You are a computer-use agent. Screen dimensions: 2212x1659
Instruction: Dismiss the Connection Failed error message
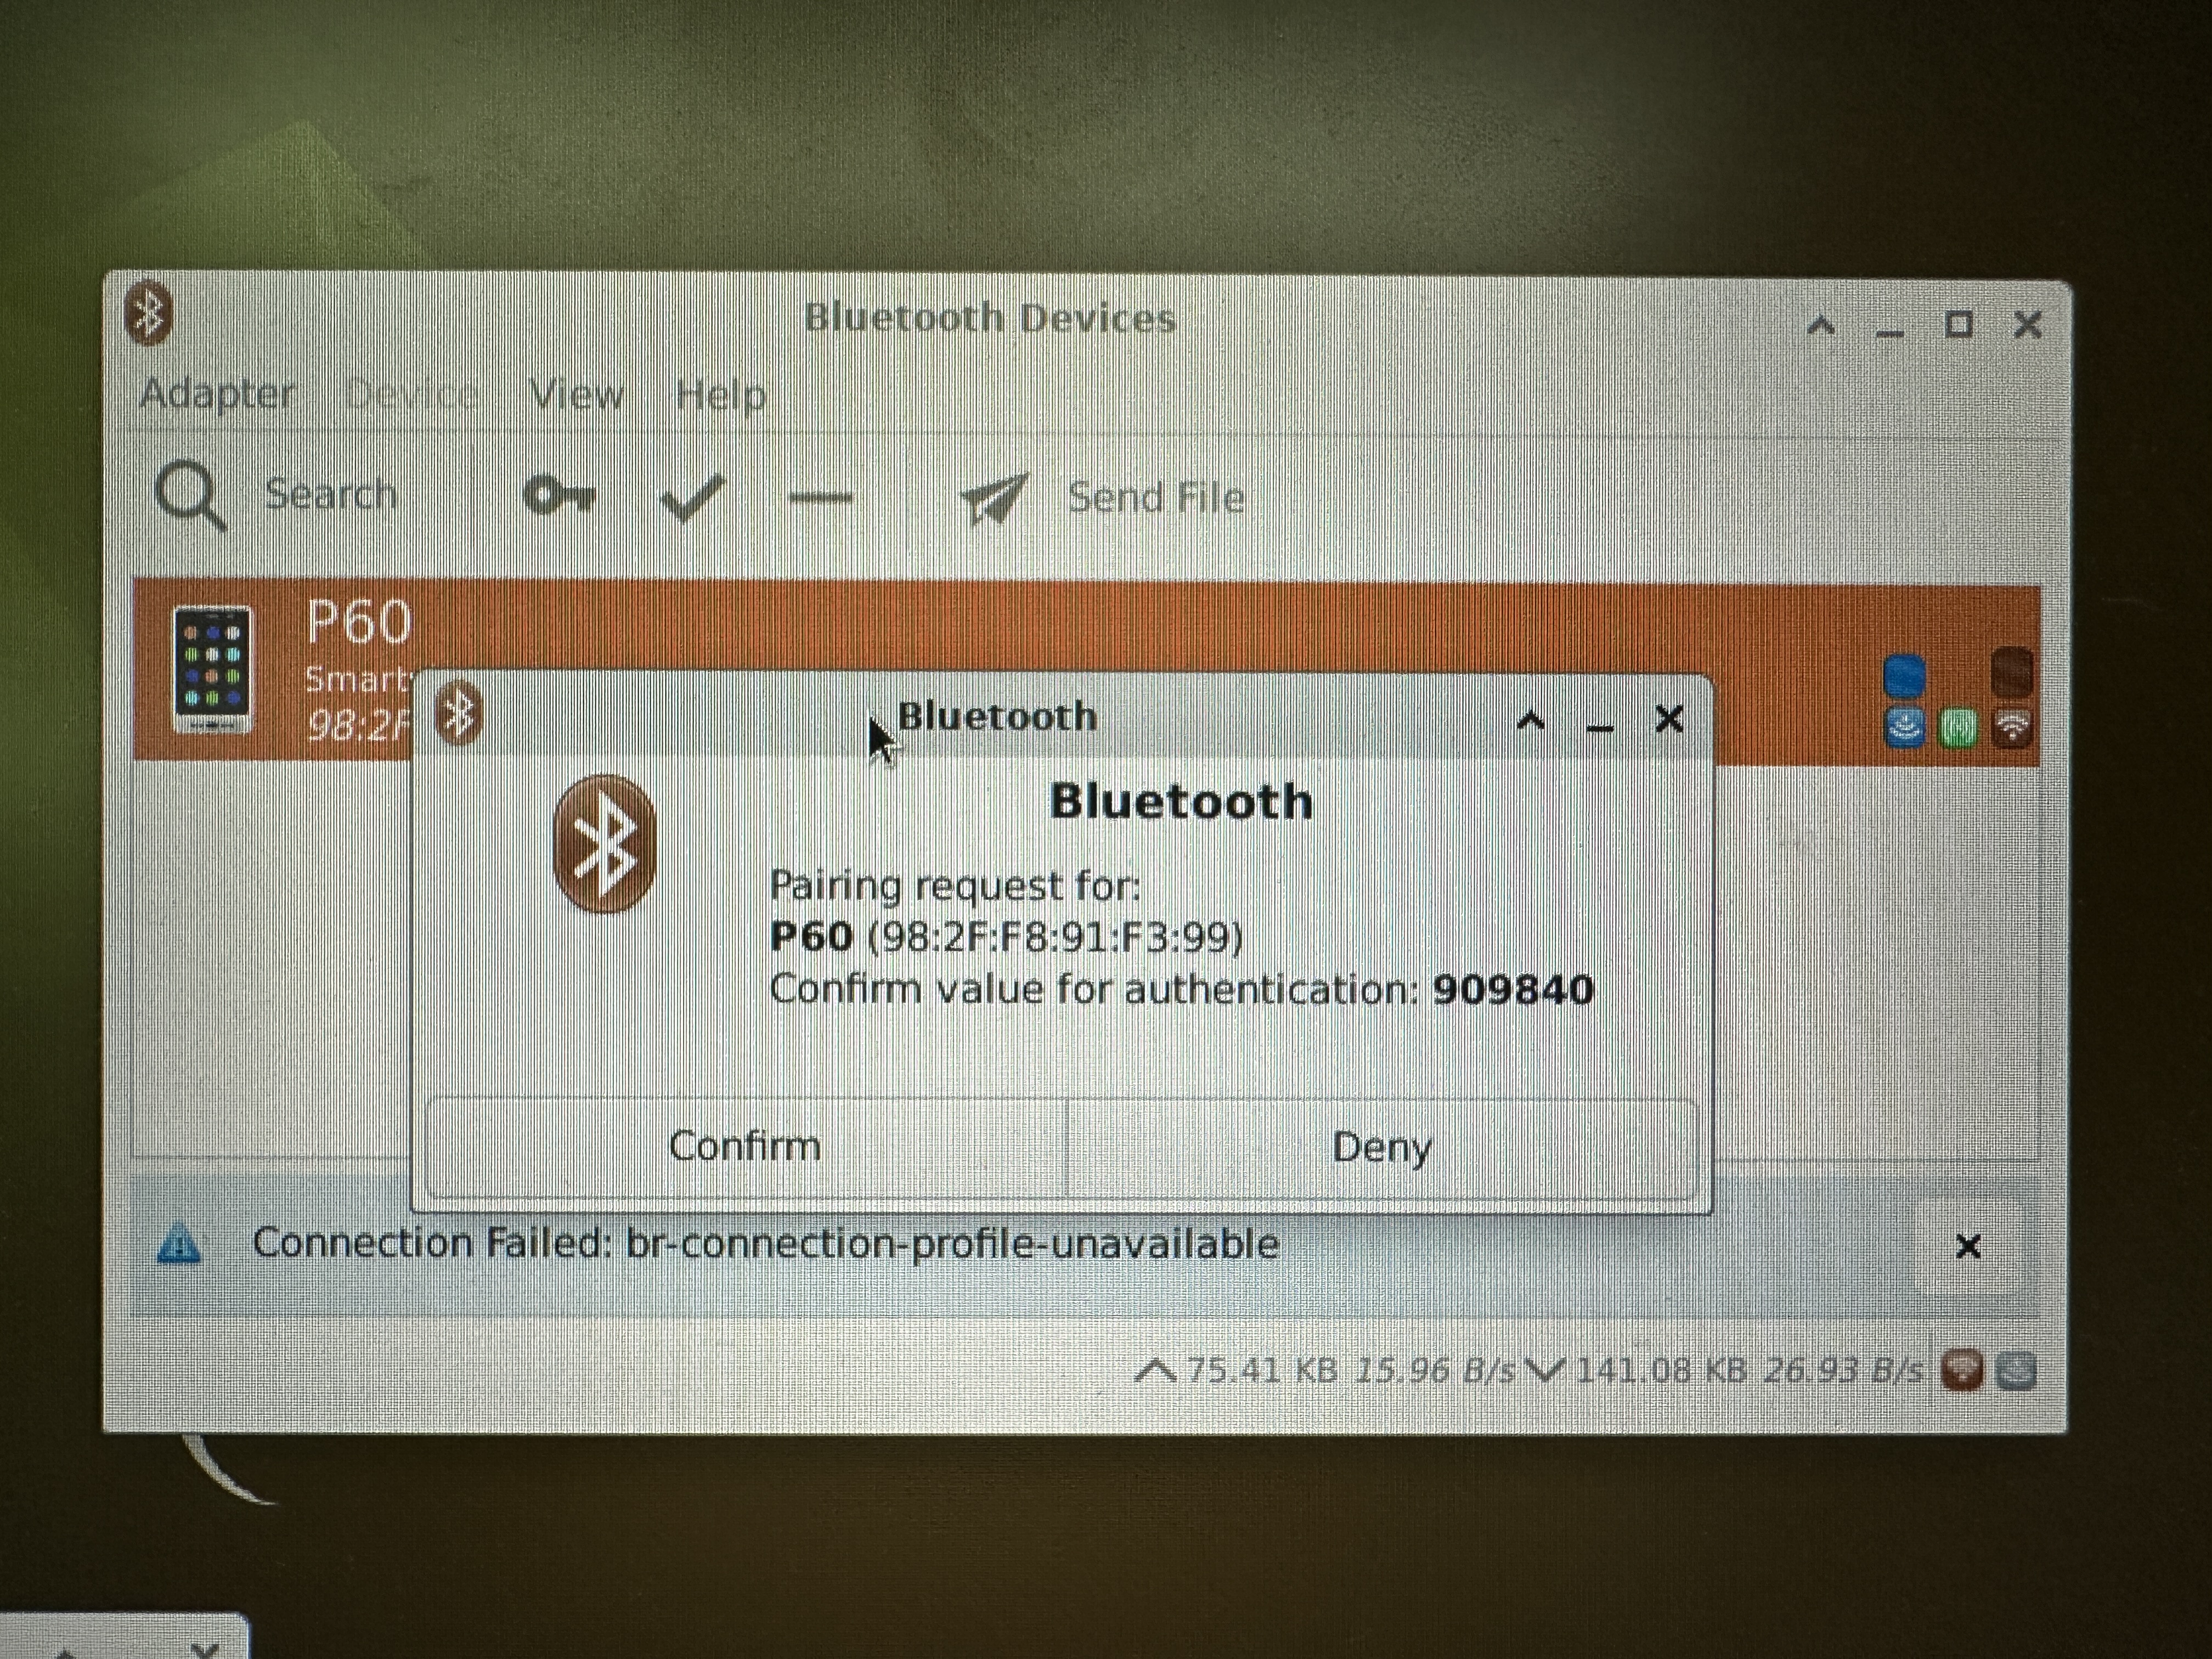tap(1967, 1246)
